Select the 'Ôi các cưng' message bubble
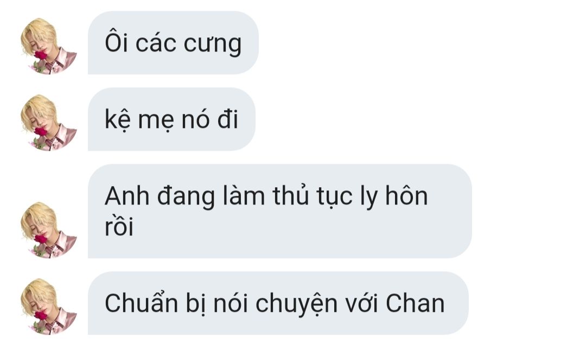The image size is (586, 351). tap(173, 43)
